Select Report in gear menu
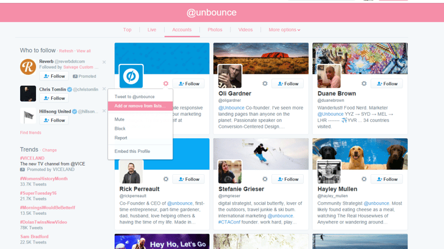The width and height of the screenshot is (444, 249). coord(140,138)
